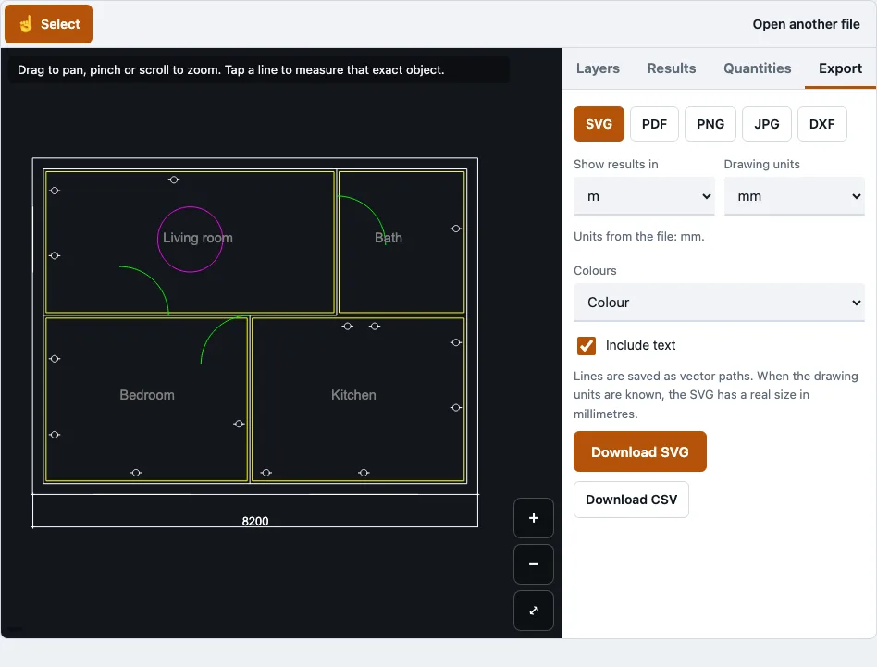Click the Living room label in drawing
Viewport: 877px width, 667px height.
coord(197,238)
